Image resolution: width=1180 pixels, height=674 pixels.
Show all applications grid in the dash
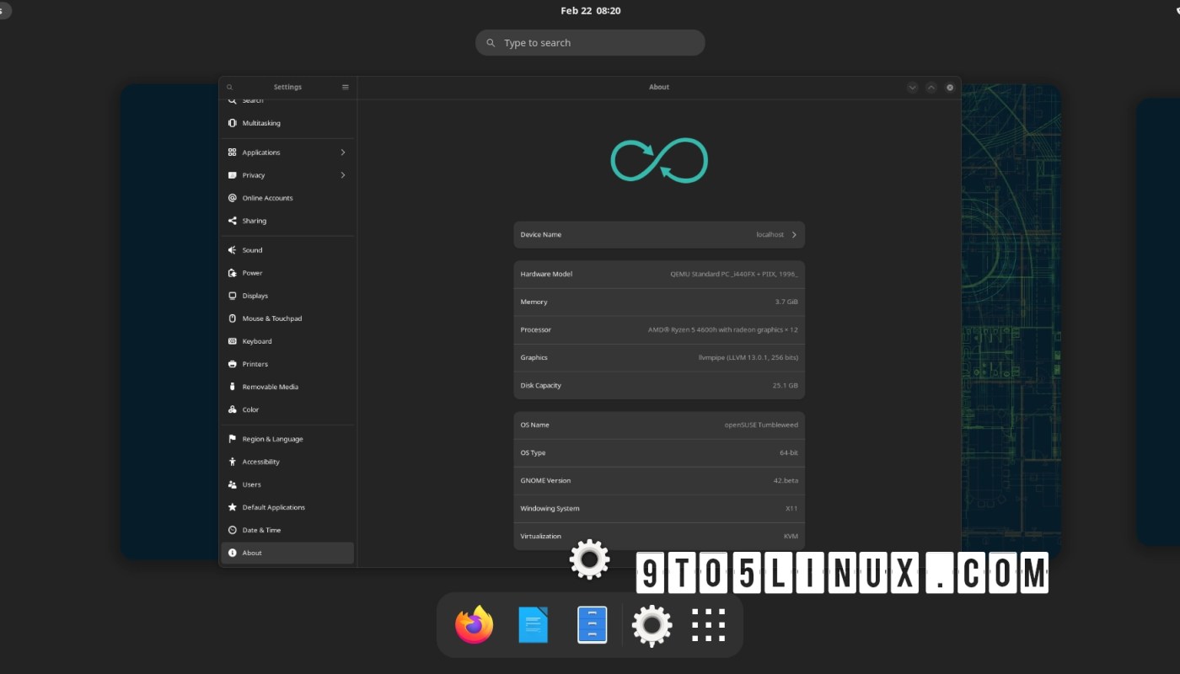[709, 625]
